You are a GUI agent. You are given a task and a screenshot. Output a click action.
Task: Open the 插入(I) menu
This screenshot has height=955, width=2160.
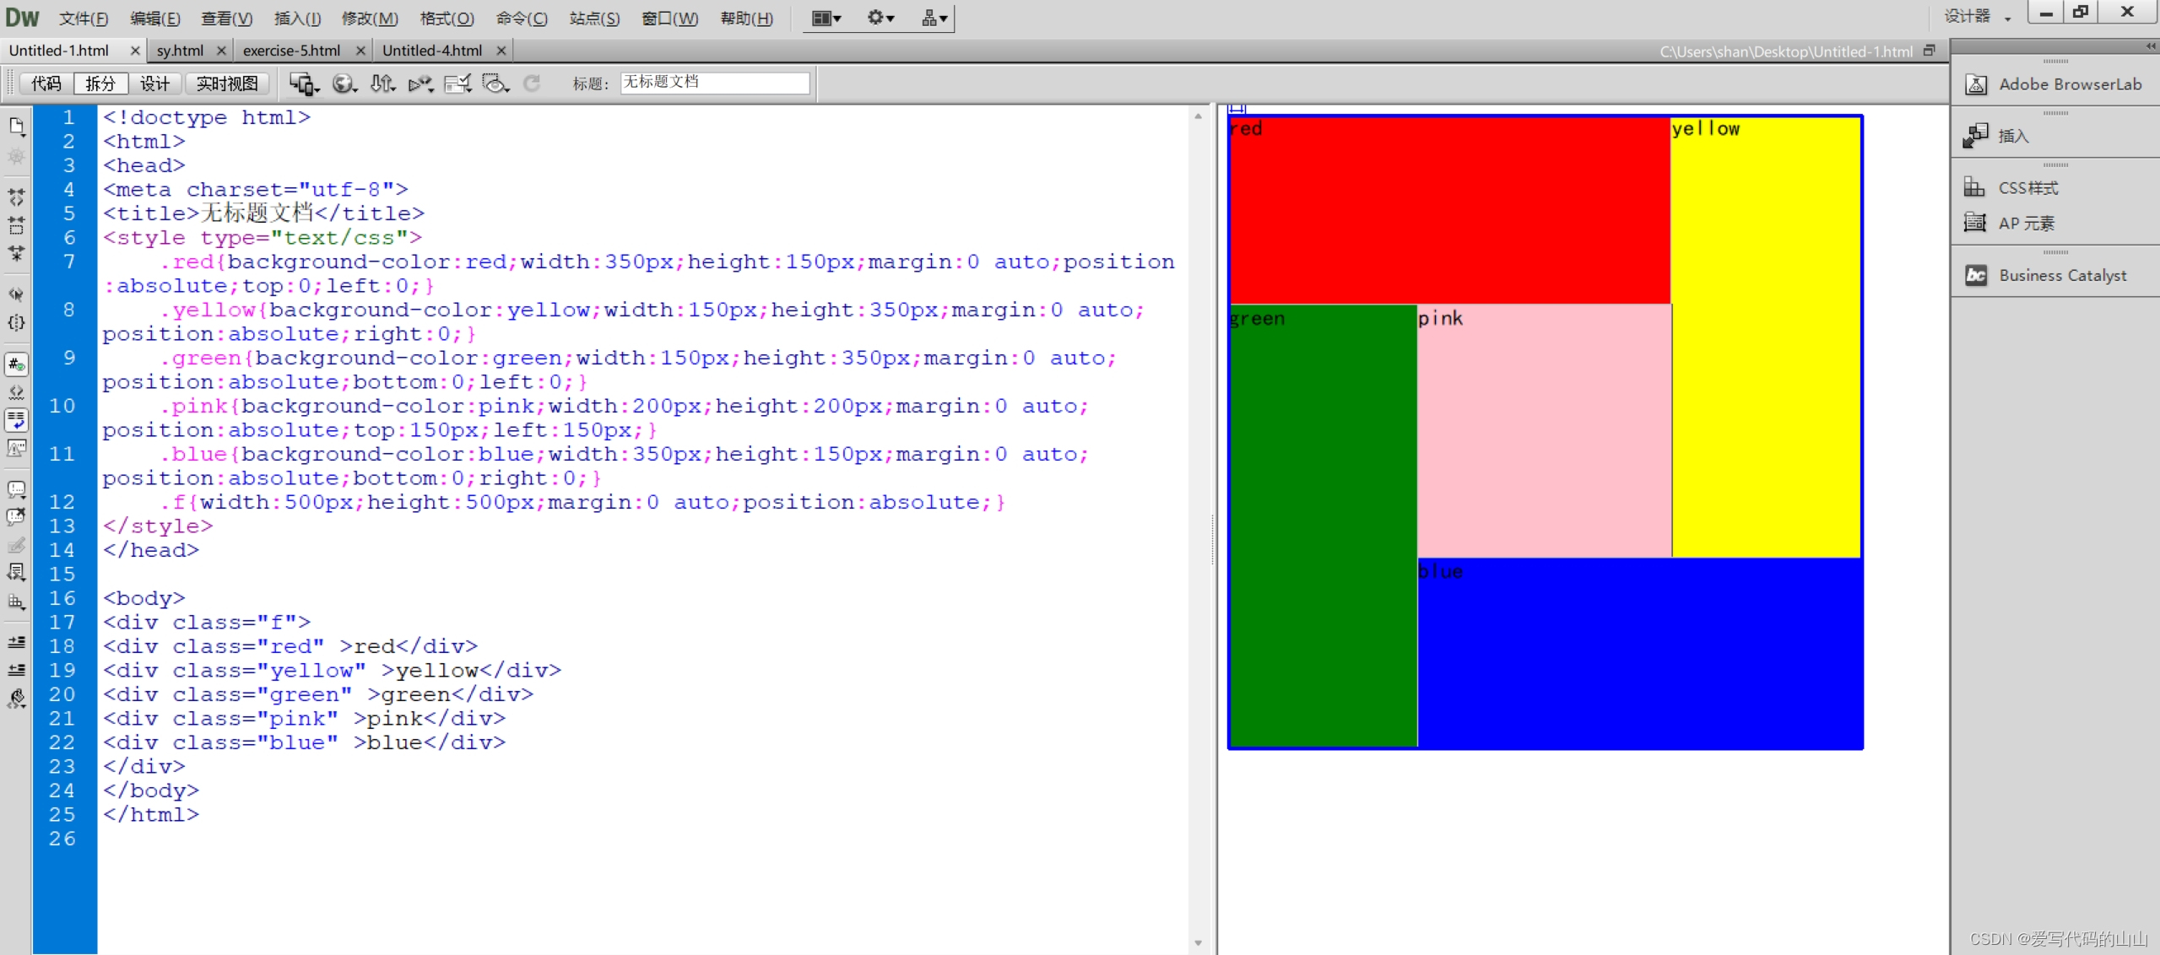click(297, 18)
